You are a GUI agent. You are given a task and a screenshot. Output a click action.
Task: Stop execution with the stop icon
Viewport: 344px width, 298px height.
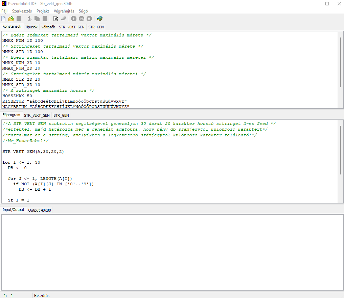[x=89, y=19]
